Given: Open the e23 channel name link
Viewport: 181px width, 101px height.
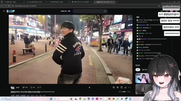Looking at the screenshot, I should (x=18, y=88).
